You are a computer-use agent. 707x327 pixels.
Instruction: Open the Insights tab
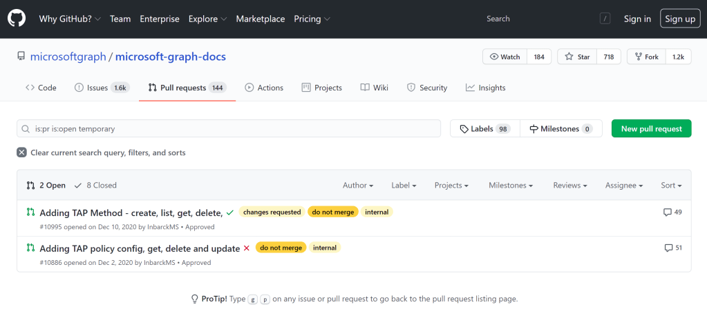click(485, 88)
